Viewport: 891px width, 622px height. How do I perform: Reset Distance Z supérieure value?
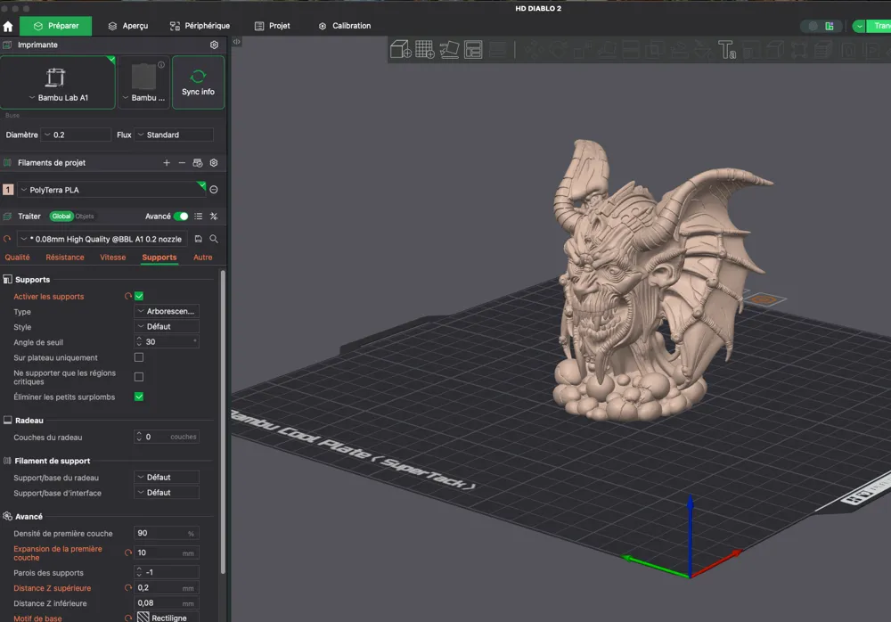(x=128, y=588)
